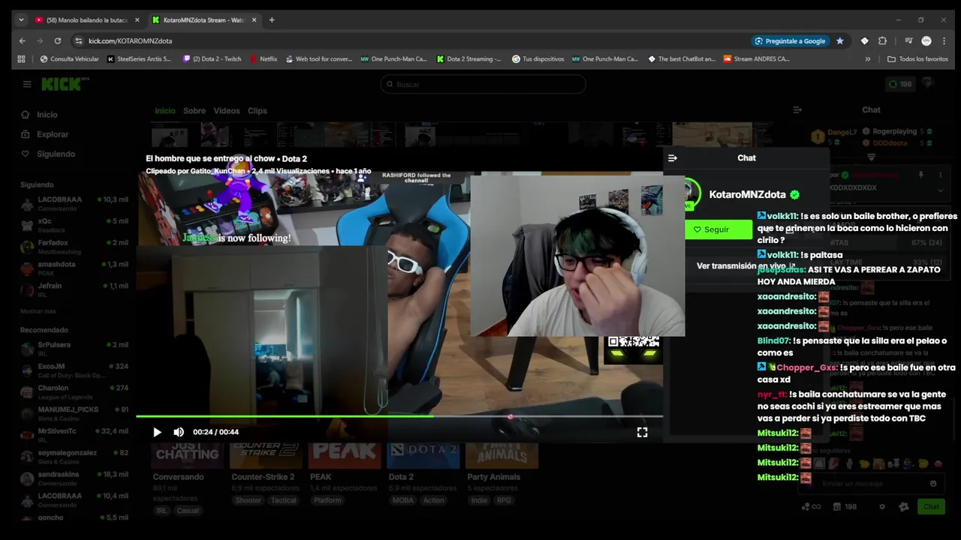Open Farfadox channel in sidebar
The height and width of the screenshot is (540, 961).
click(x=74, y=247)
